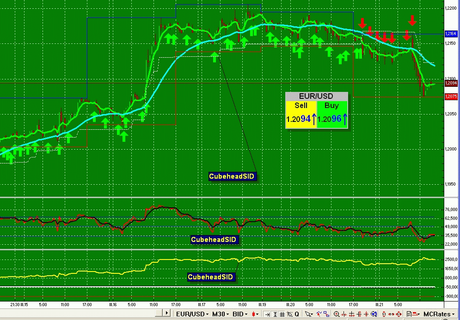Image resolution: width=460 pixels, height=320 pixels.
Task: Click the magnifier zoom-in icon
Action: point(337,314)
